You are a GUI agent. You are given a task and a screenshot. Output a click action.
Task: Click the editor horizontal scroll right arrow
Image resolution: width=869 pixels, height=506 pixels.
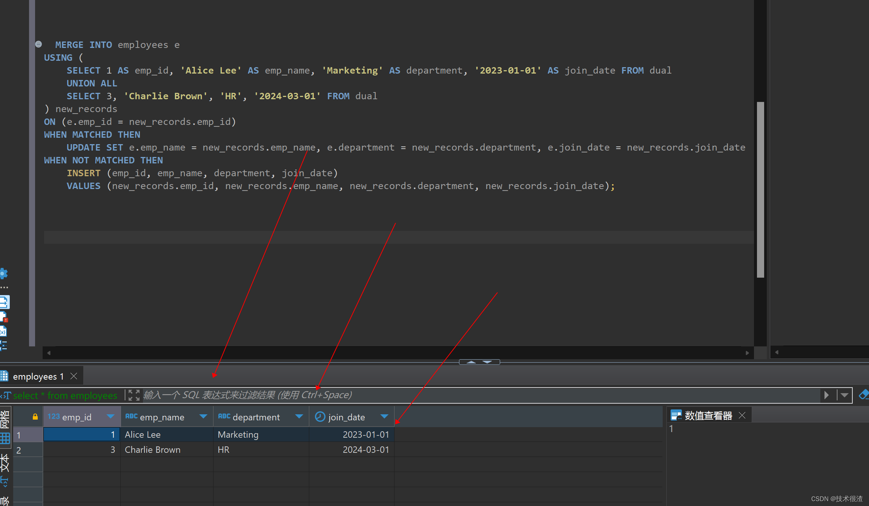(x=747, y=353)
